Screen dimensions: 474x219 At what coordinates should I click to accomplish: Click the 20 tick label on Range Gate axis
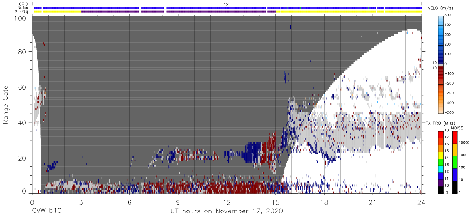21,158
